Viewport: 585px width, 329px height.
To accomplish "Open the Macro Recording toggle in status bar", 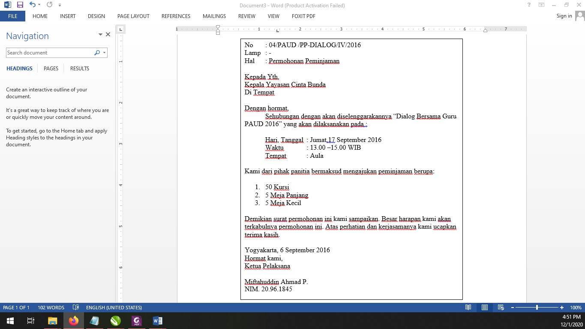I will pos(75,307).
